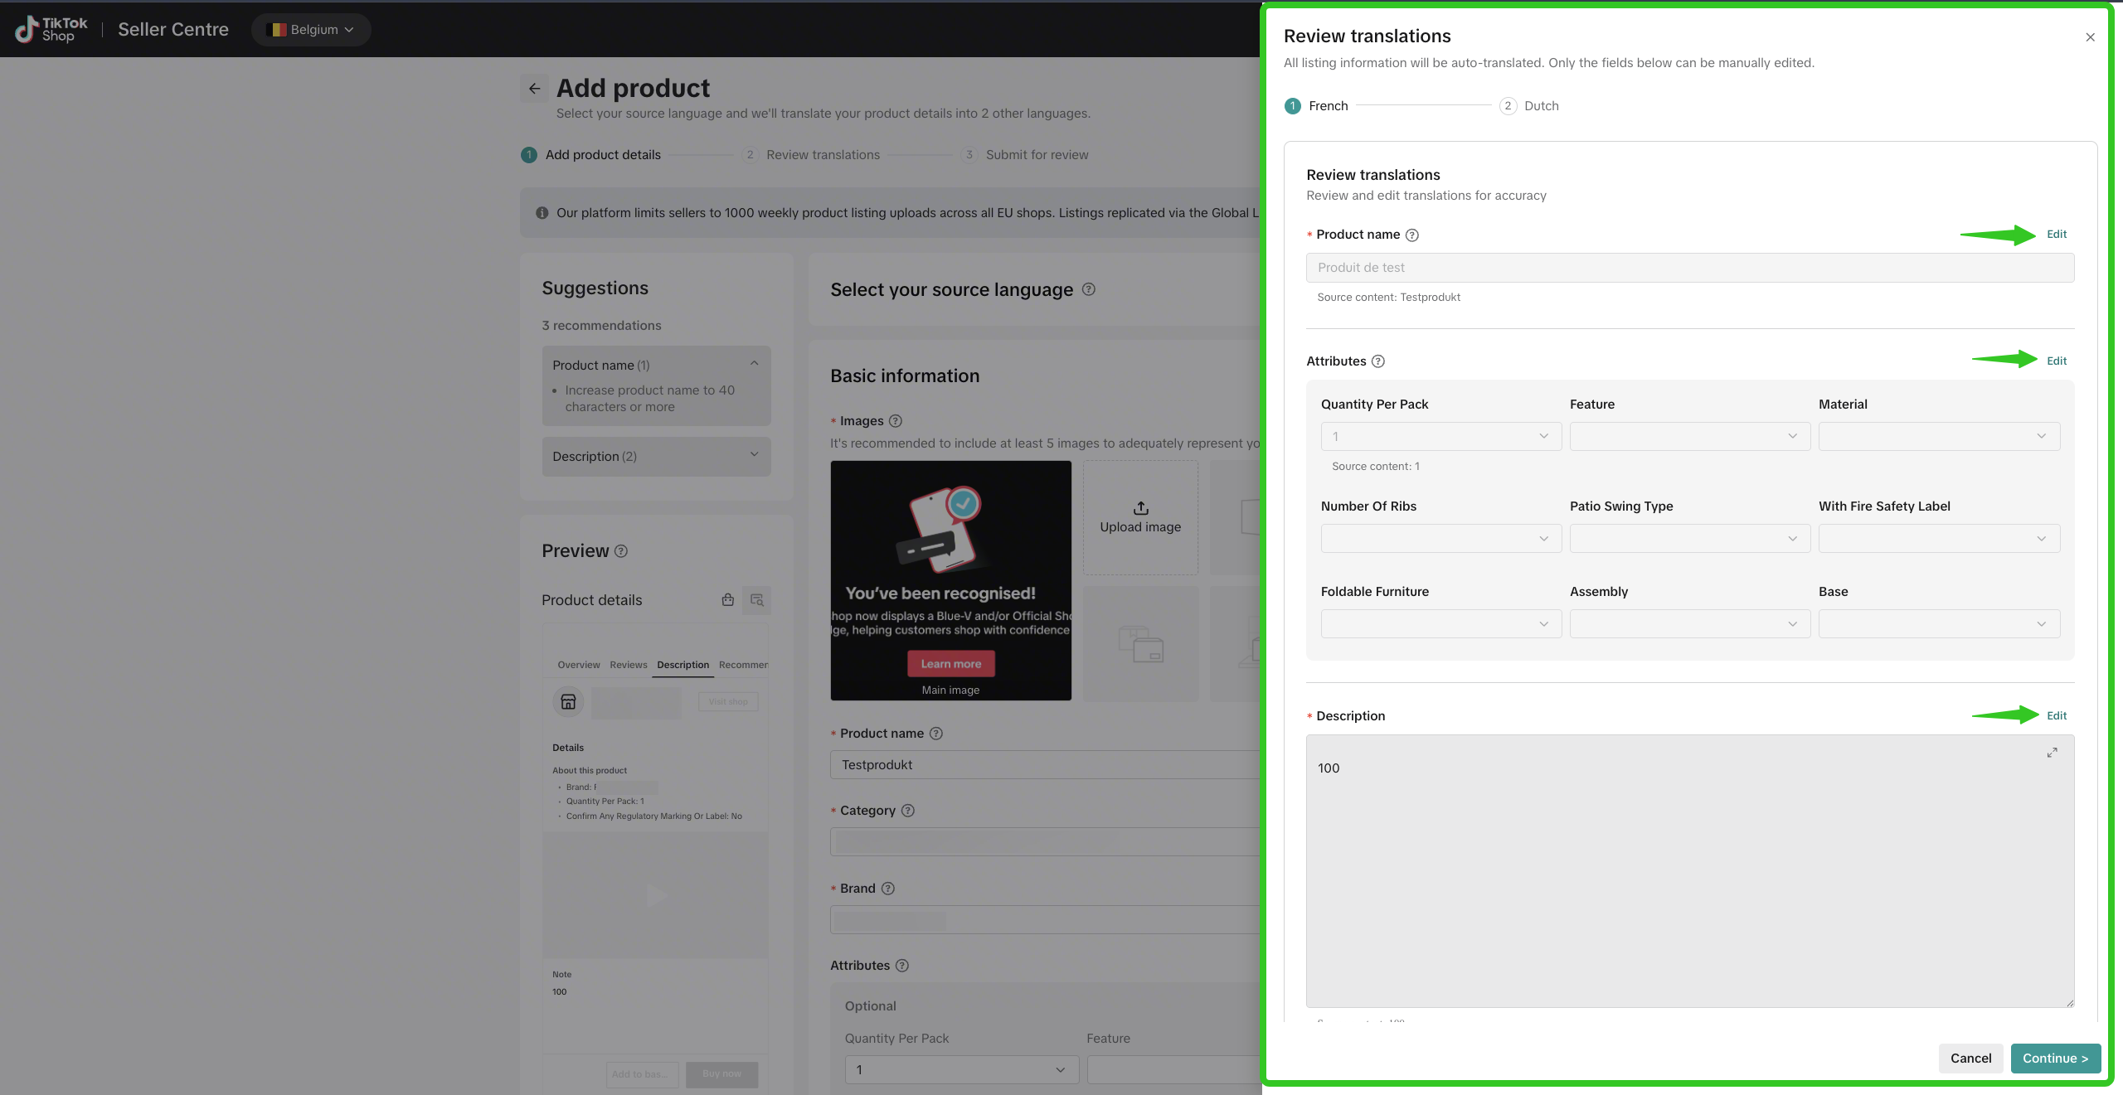Open Attributes help icon in translation panel
The image size is (2123, 1095).
pos(1378,361)
